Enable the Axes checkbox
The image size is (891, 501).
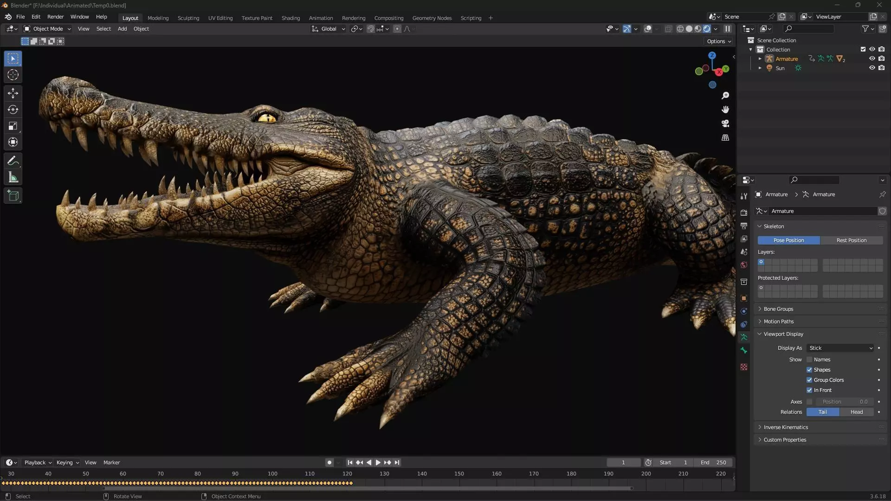click(x=809, y=402)
